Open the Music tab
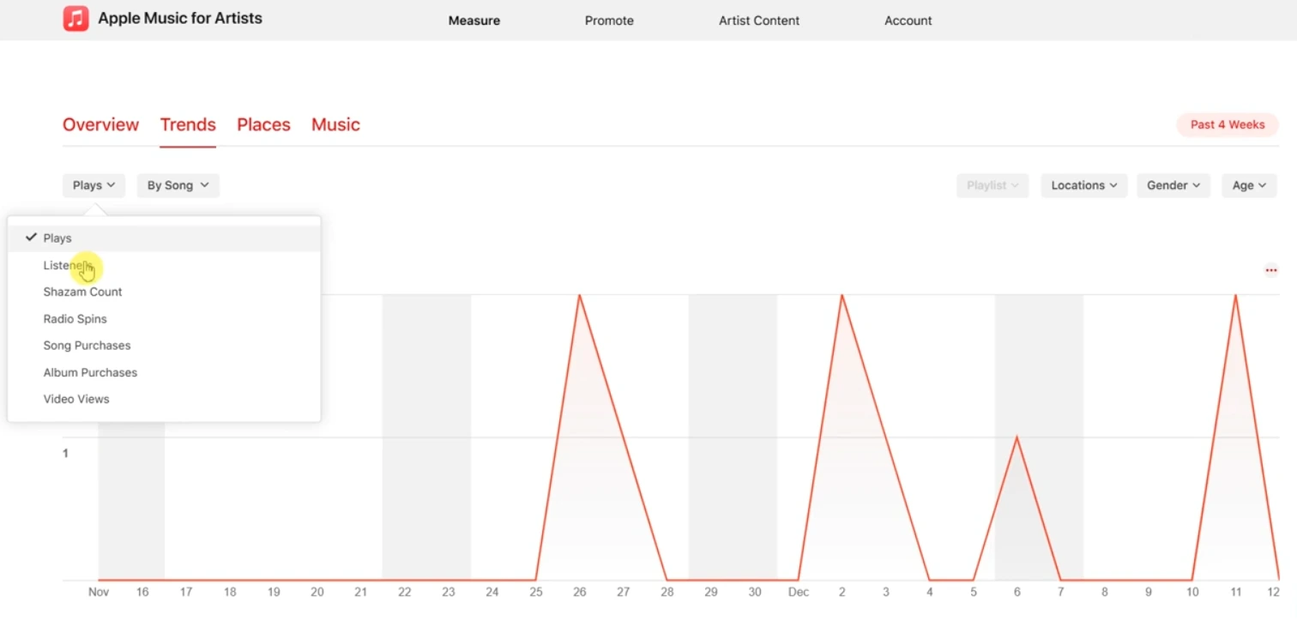The width and height of the screenshot is (1297, 633). point(335,124)
